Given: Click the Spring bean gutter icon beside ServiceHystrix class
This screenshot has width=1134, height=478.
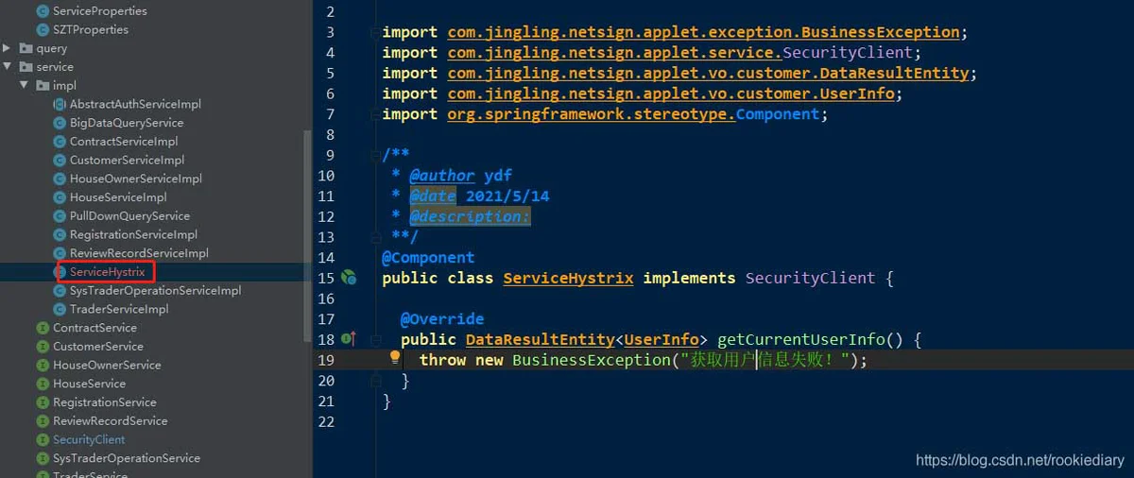Looking at the screenshot, I should pos(349,278).
